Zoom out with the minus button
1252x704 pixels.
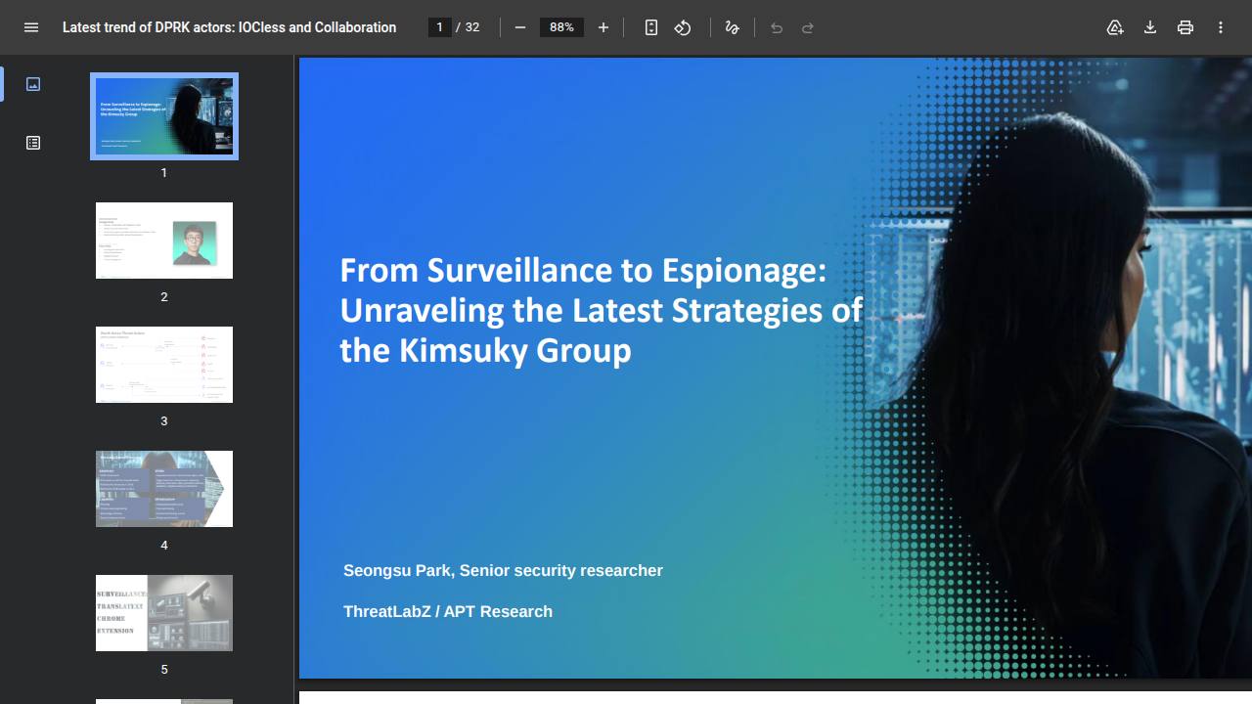520,27
